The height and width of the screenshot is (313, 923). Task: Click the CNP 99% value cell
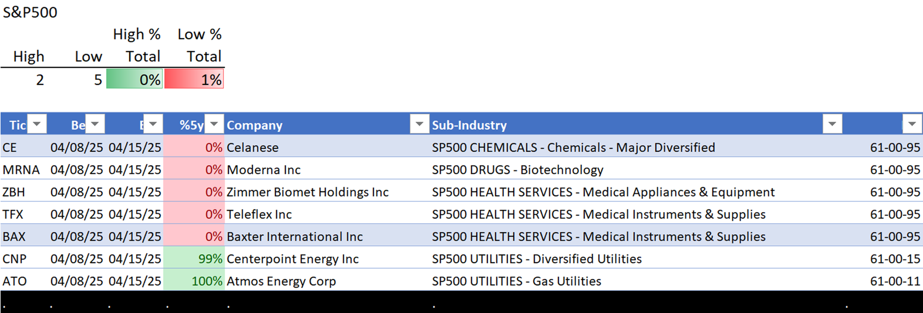point(194,259)
